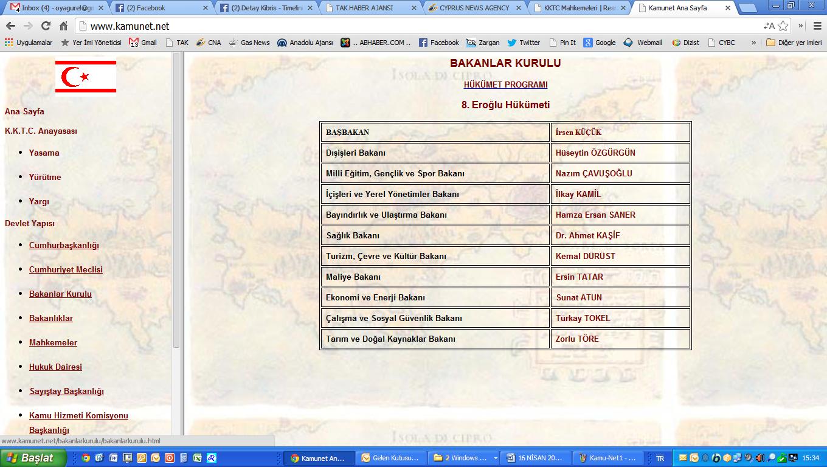The width and height of the screenshot is (827, 467).
Task: Open Uygulamalar apps grid icon
Action: pyautogui.click(x=9, y=43)
